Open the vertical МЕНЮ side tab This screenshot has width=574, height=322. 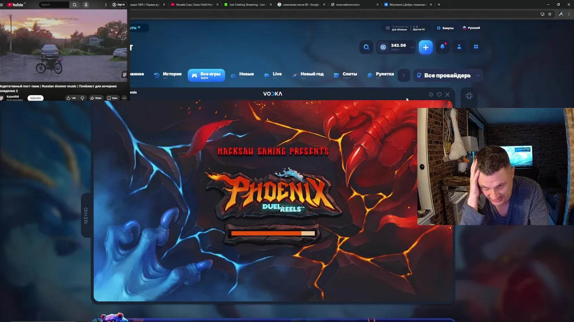(x=86, y=216)
